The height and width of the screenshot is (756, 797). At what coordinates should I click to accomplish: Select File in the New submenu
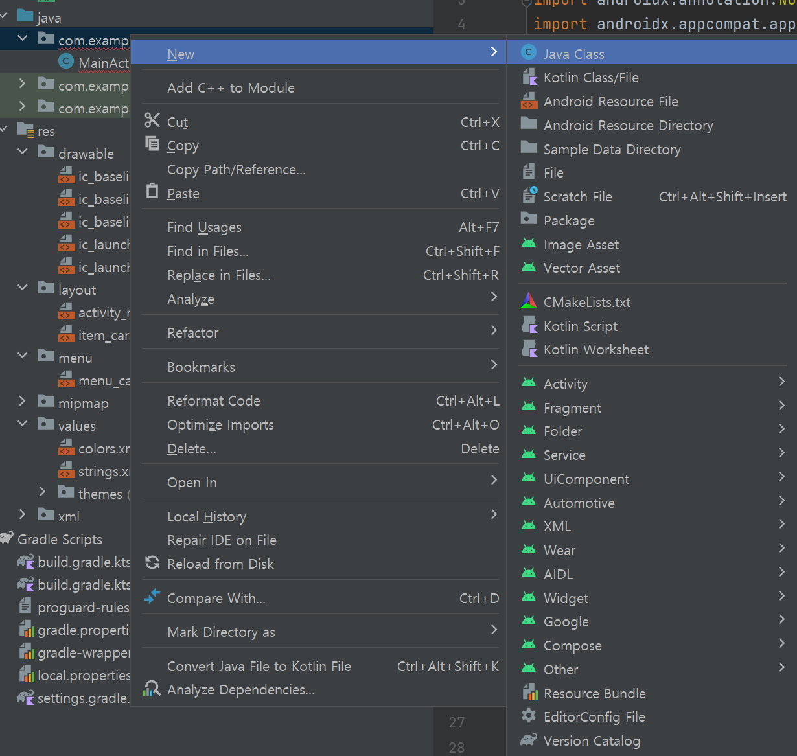pos(653,172)
